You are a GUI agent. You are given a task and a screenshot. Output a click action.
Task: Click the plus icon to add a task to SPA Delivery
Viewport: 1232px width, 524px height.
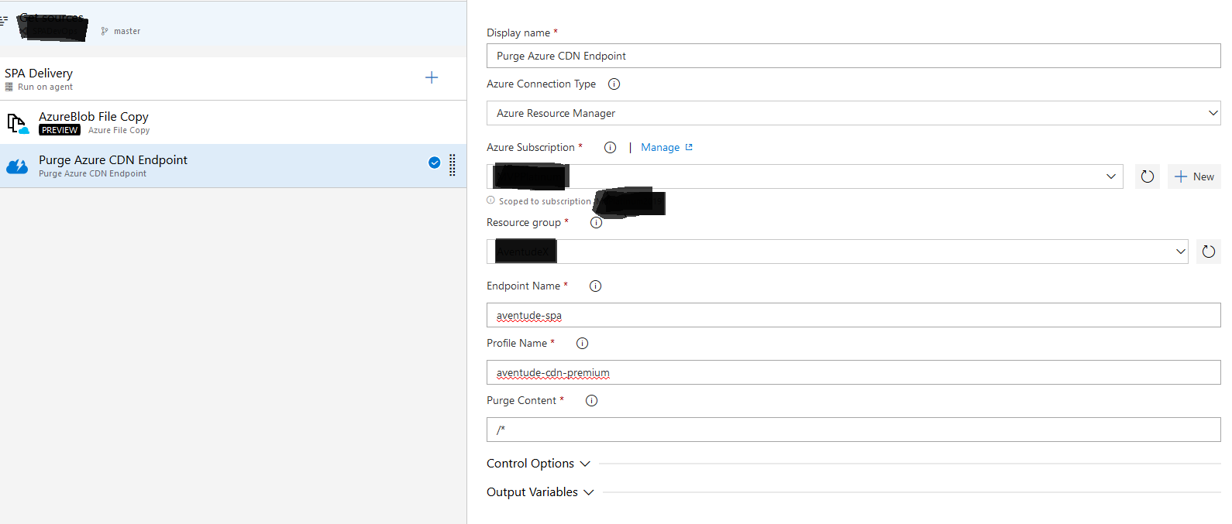[x=432, y=77]
